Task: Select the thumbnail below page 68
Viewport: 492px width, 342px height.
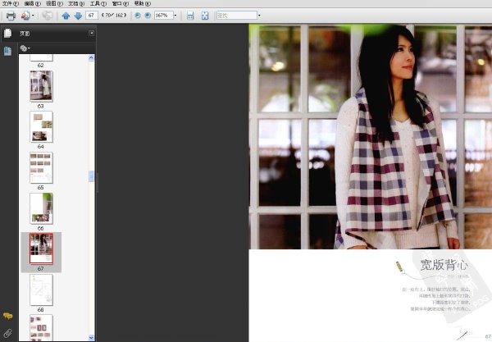Action: (x=42, y=328)
